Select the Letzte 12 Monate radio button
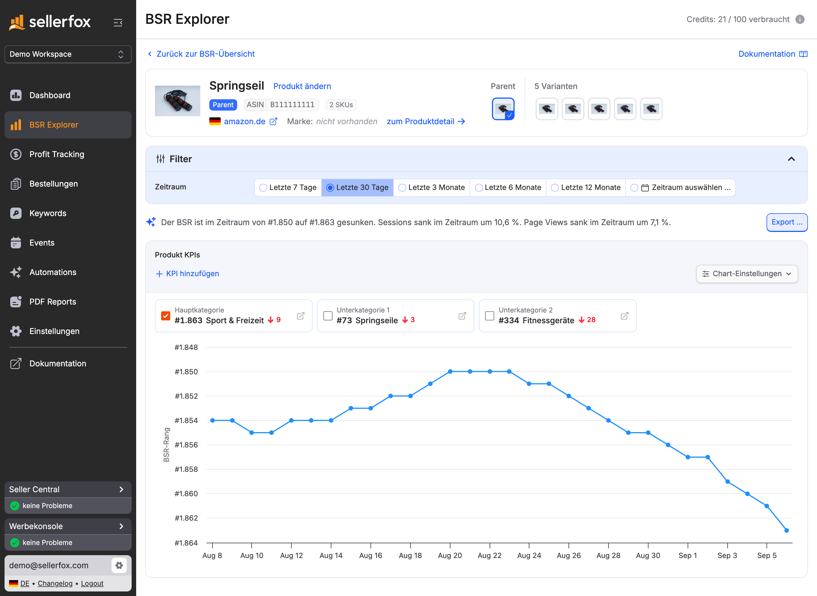 click(x=555, y=188)
